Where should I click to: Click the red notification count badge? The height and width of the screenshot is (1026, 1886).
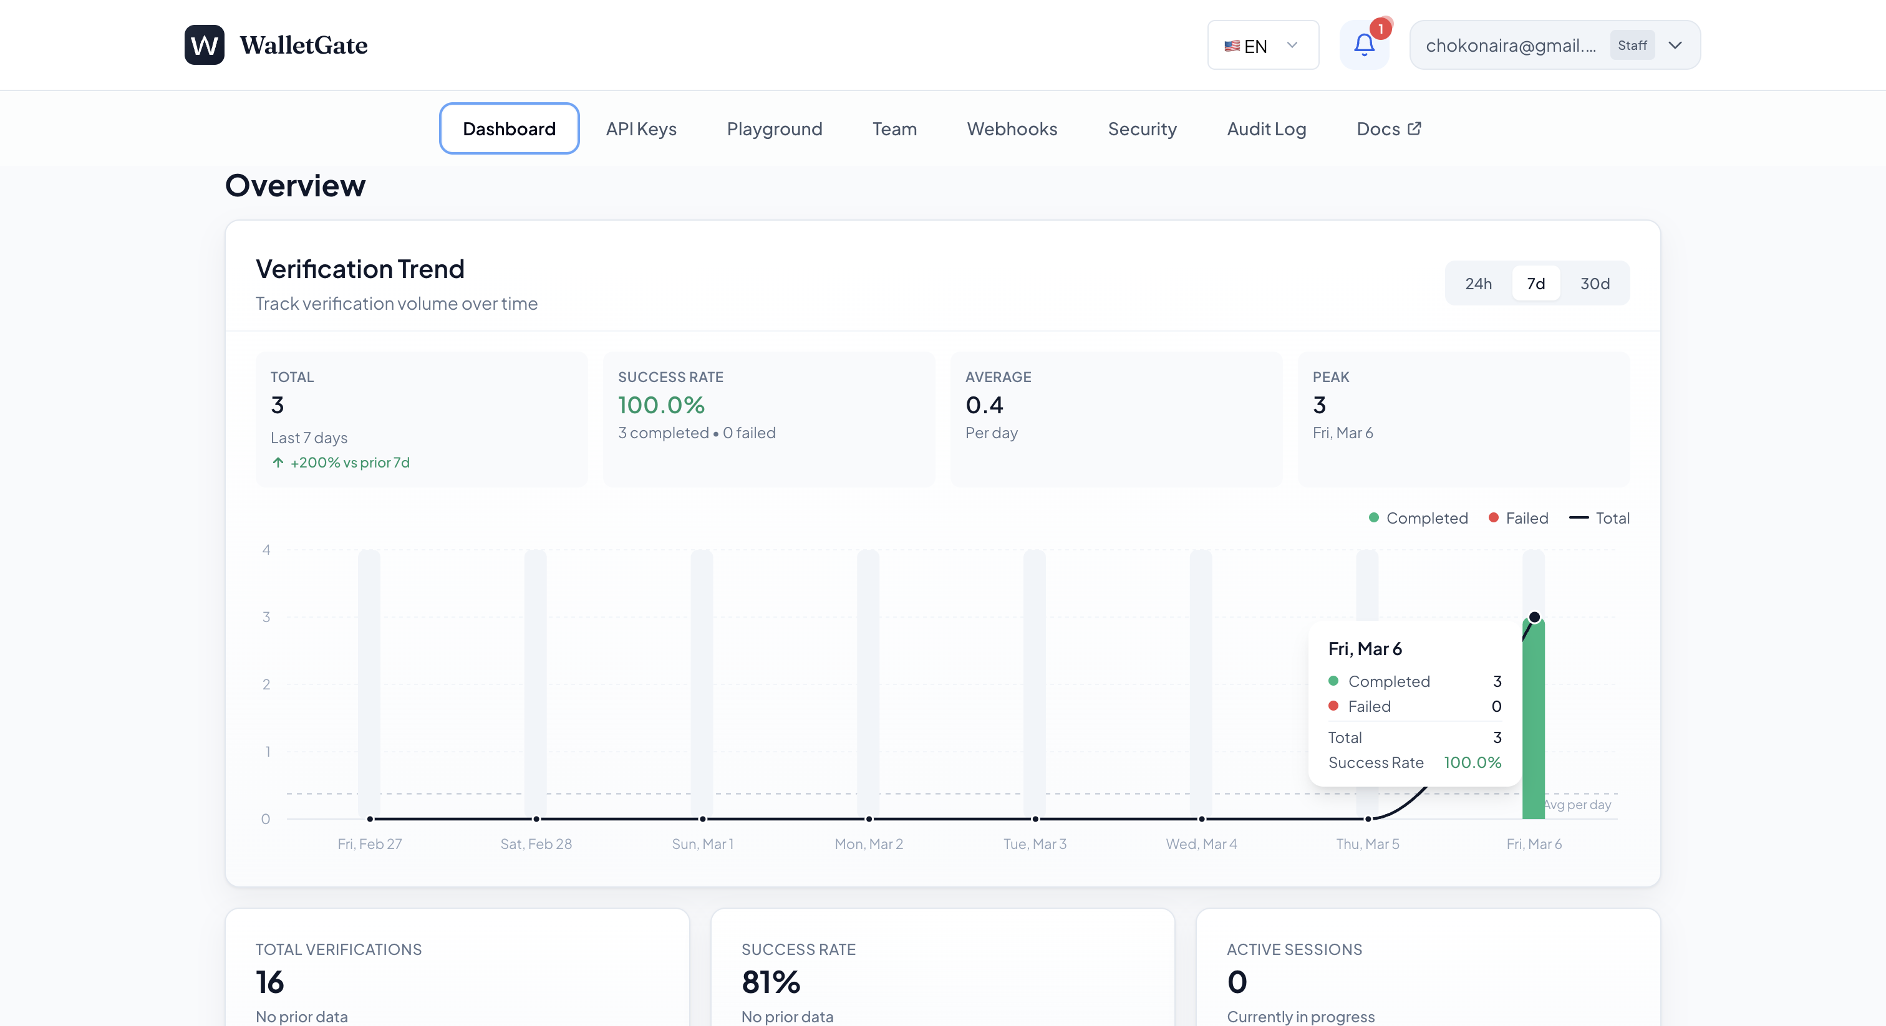pos(1380,29)
